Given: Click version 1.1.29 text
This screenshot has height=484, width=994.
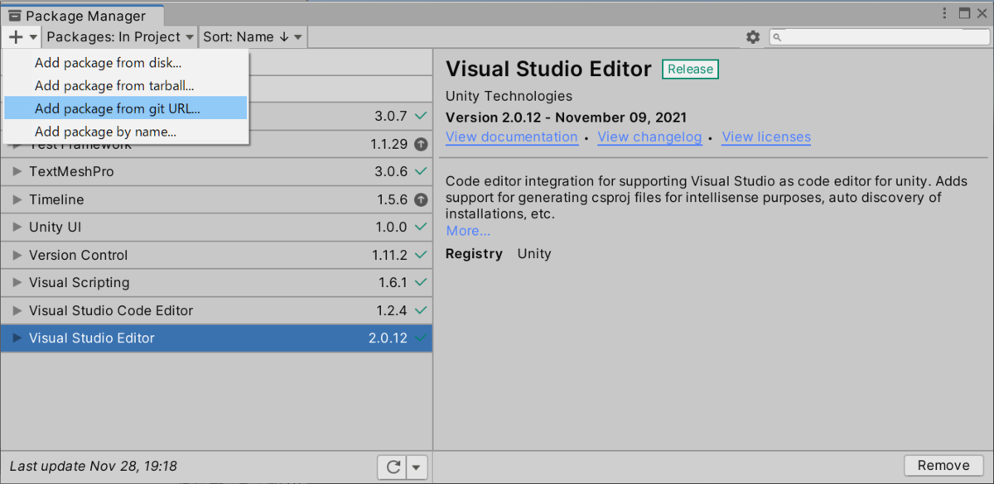Looking at the screenshot, I should tap(388, 144).
